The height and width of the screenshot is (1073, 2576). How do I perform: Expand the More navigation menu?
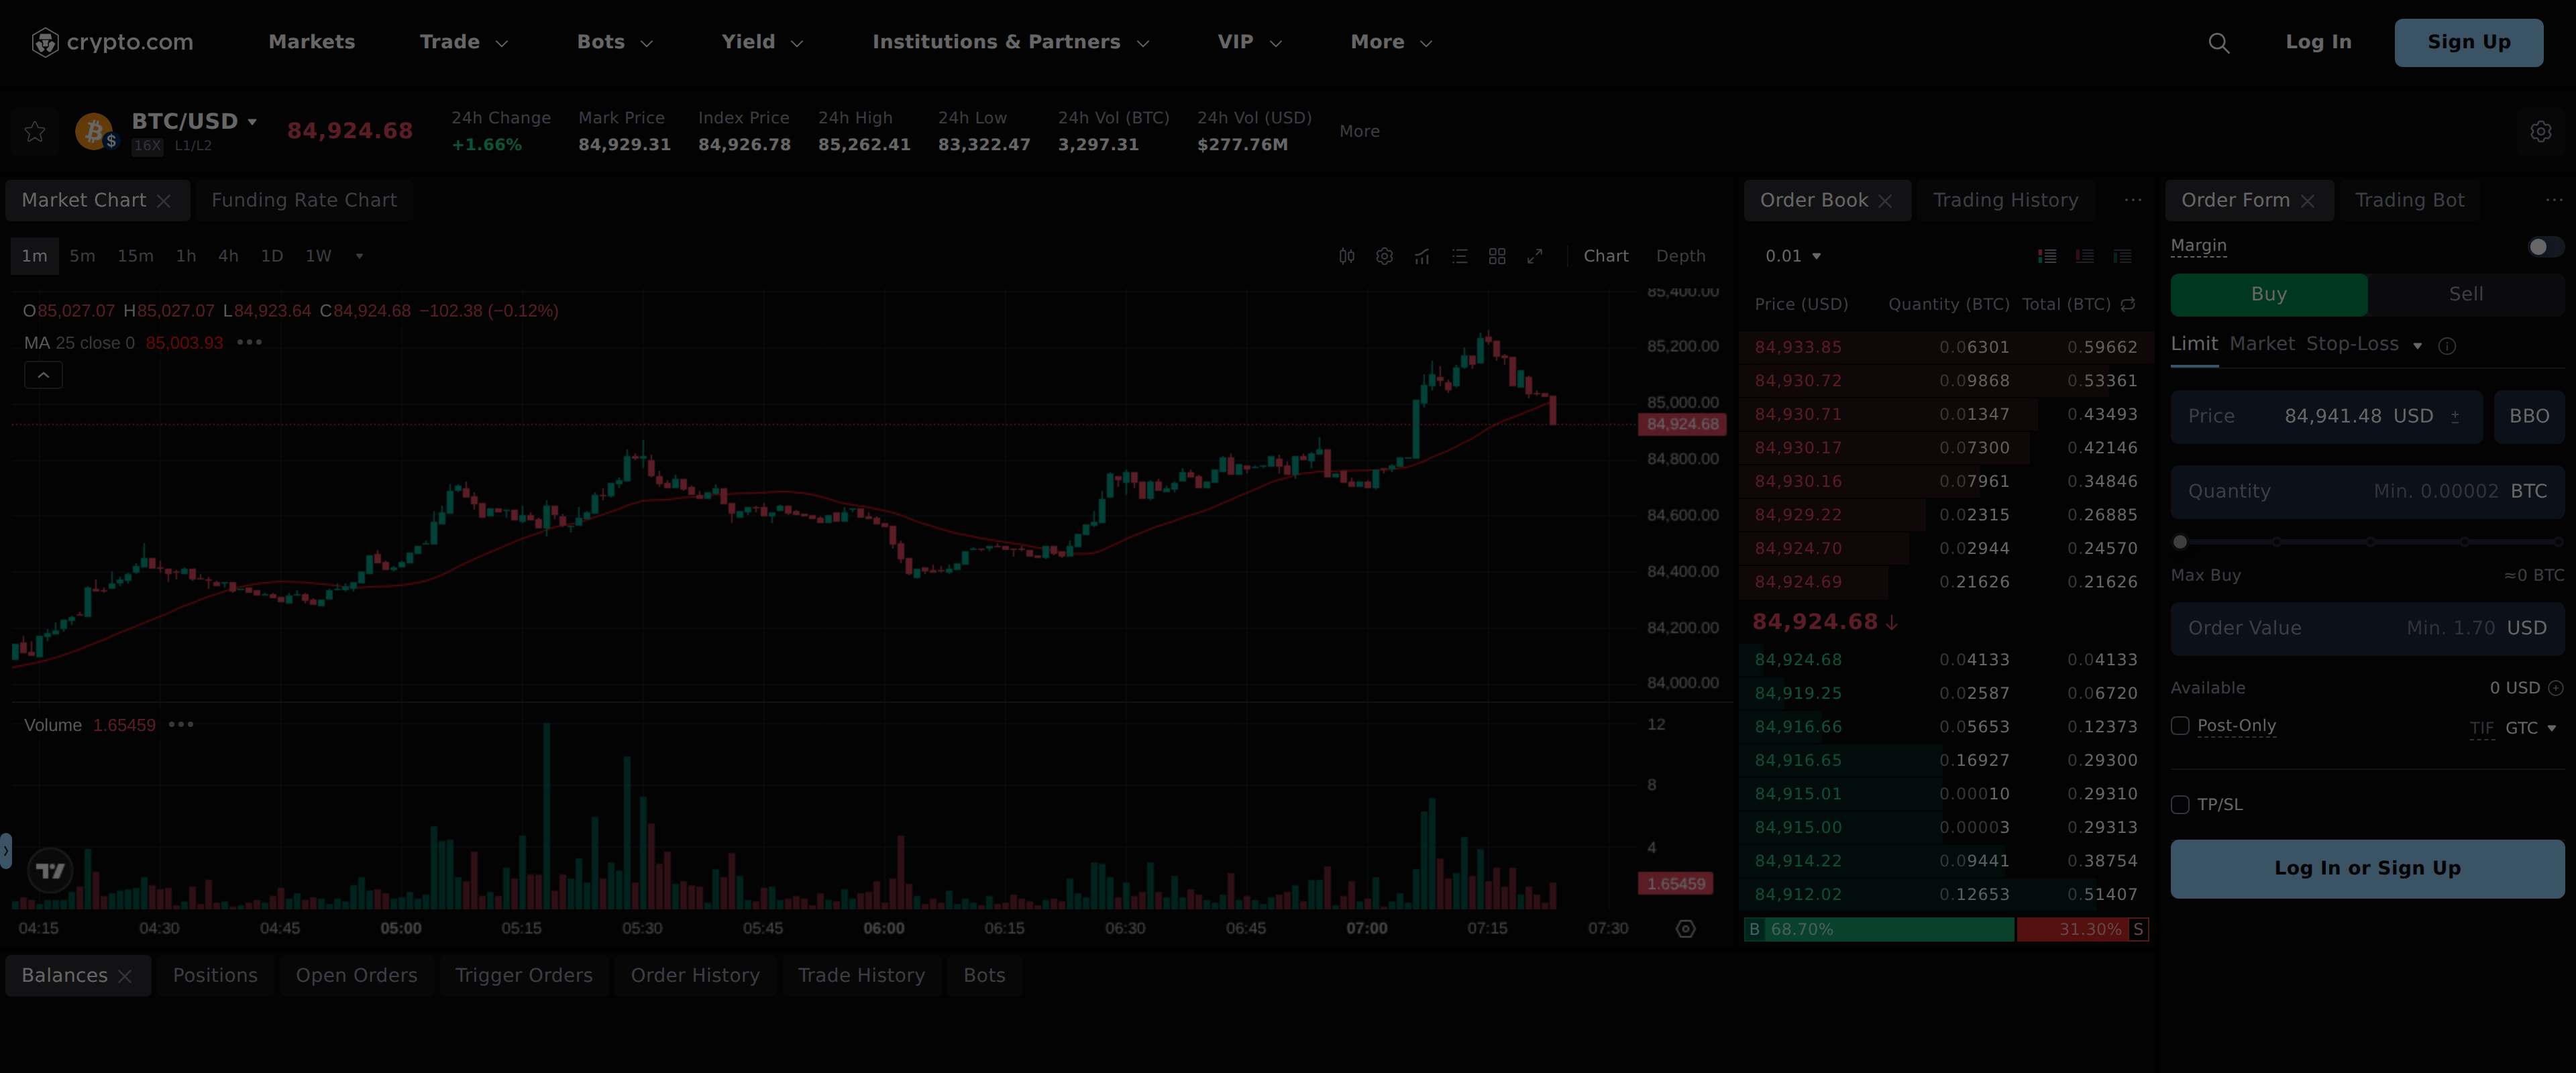[1391, 42]
